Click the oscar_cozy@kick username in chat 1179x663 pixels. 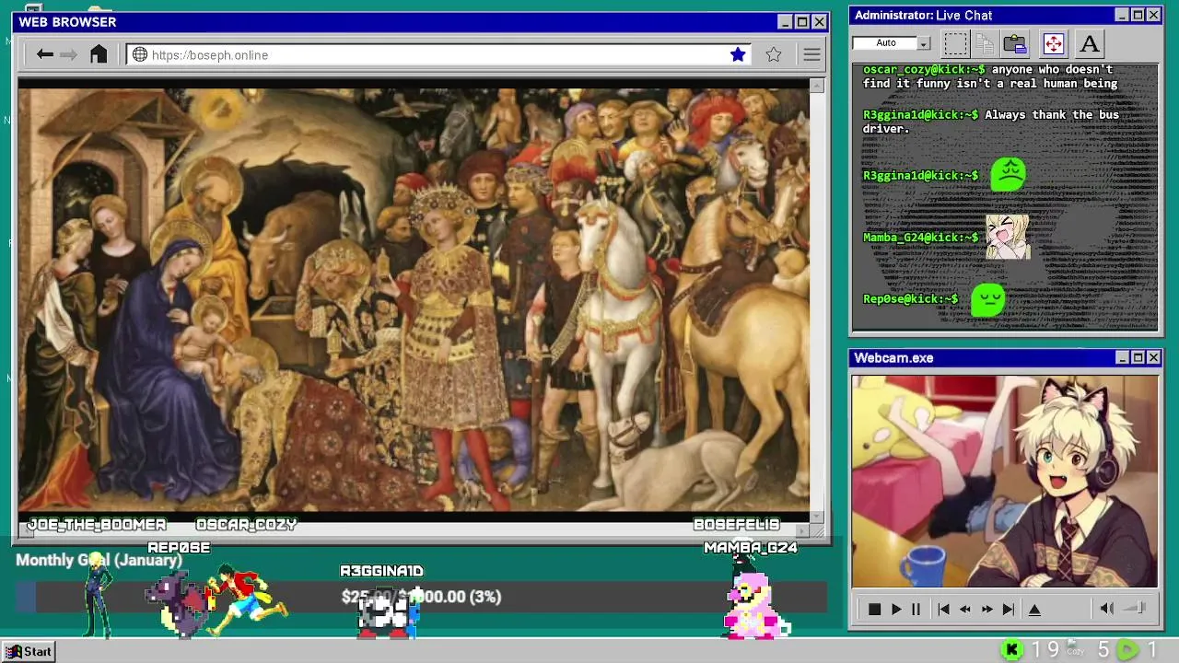[x=924, y=69]
